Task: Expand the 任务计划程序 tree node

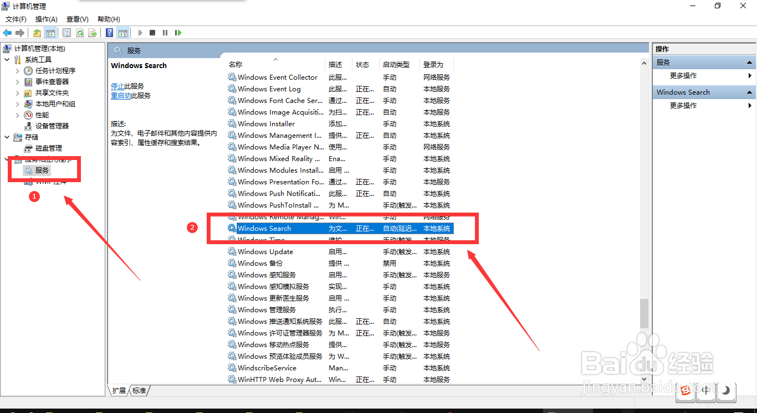Action: pyautogui.click(x=17, y=71)
